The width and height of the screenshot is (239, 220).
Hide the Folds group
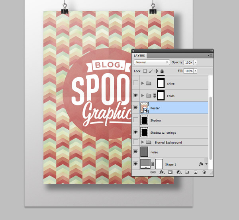tap(135, 95)
